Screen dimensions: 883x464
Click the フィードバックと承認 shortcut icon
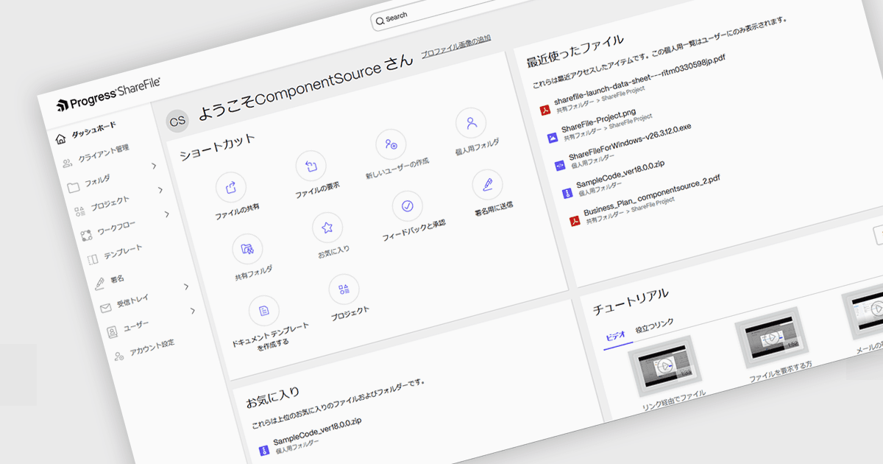(x=408, y=206)
